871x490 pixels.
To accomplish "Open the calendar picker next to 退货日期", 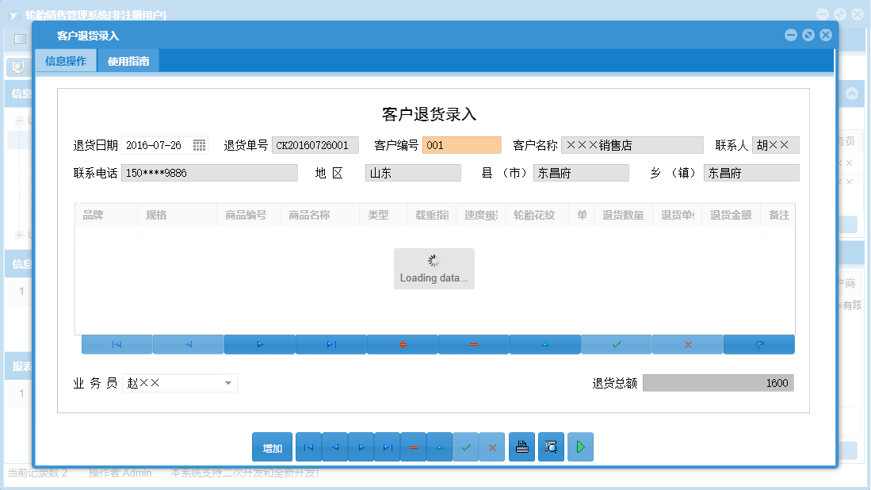I will pyautogui.click(x=199, y=145).
